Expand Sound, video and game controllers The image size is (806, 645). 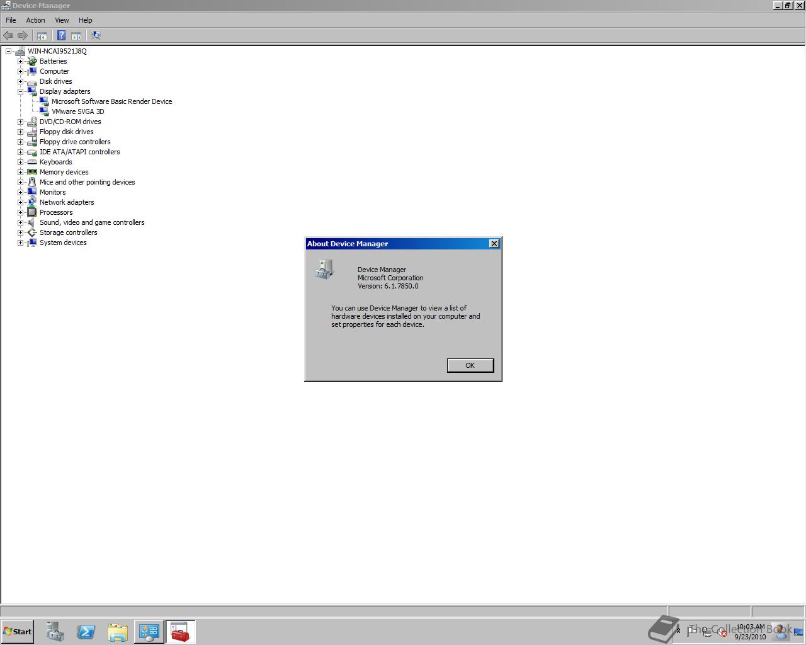pyautogui.click(x=20, y=222)
